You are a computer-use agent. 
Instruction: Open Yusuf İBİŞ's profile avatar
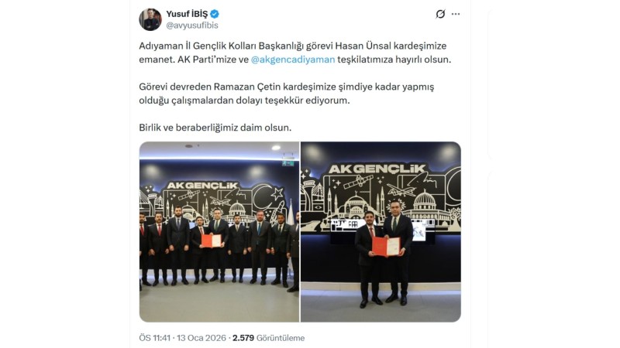[150, 19]
